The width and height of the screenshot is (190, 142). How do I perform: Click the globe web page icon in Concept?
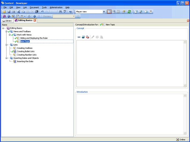[83, 37]
